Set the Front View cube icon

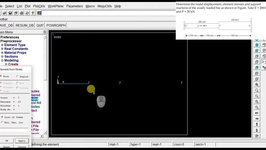click(257, 50)
